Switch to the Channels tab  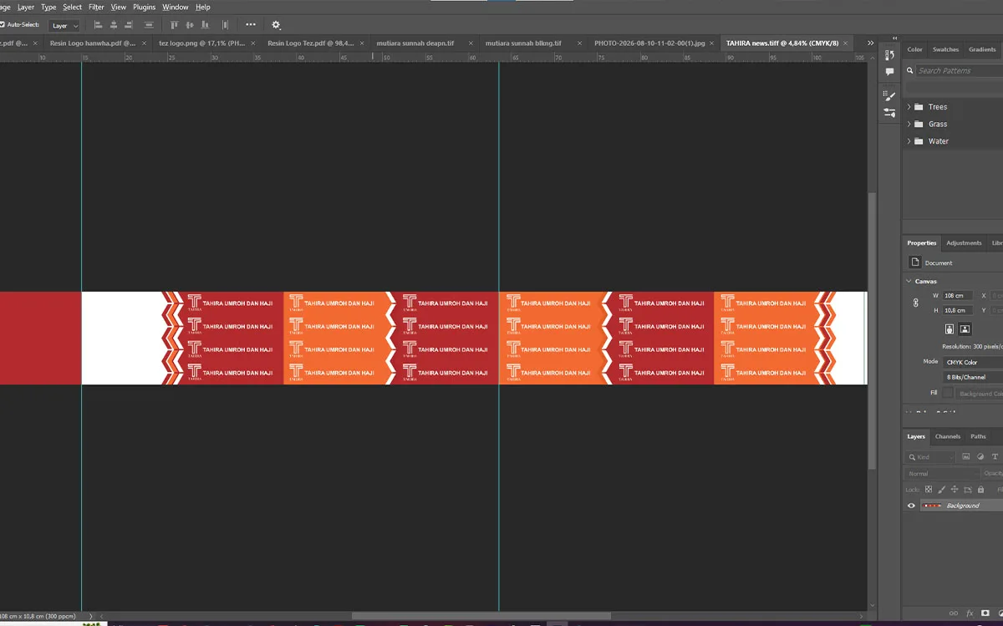(x=948, y=436)
